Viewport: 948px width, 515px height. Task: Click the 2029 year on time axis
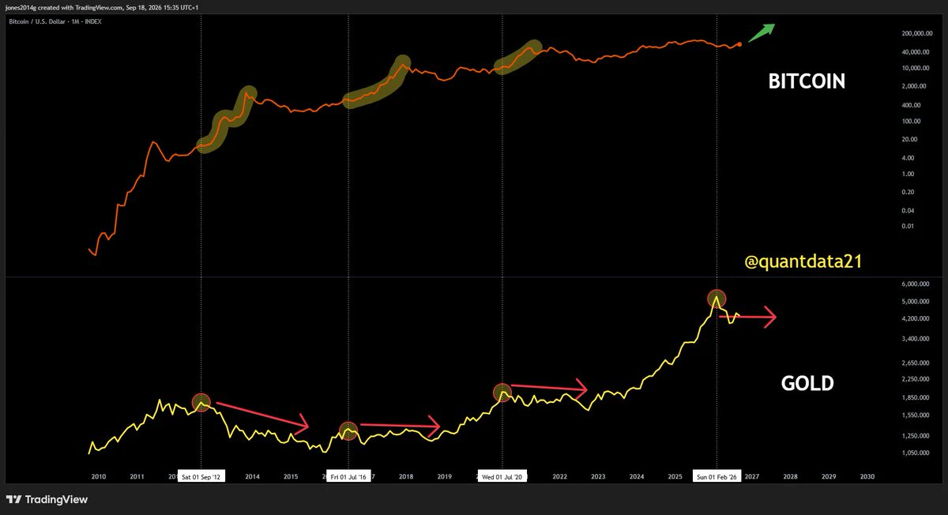tap(829, 477)
